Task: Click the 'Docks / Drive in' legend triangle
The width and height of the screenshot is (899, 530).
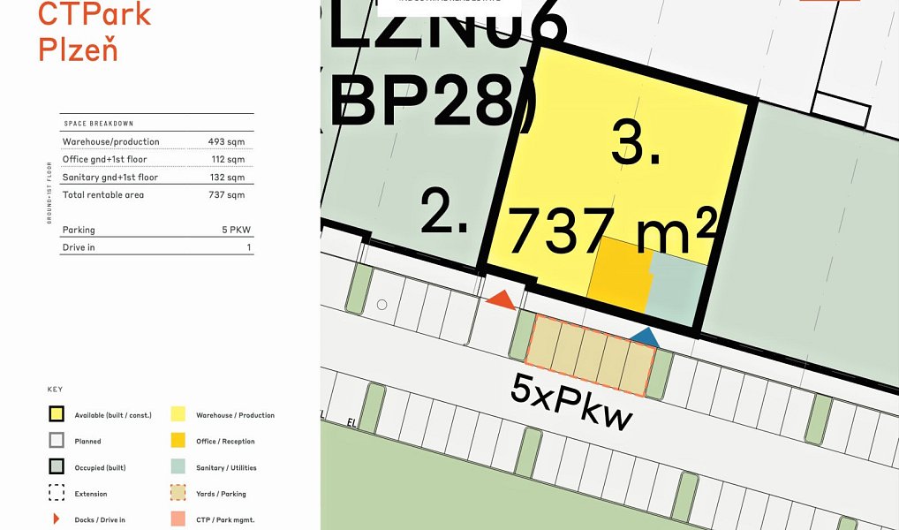Action: click(57, 519)
